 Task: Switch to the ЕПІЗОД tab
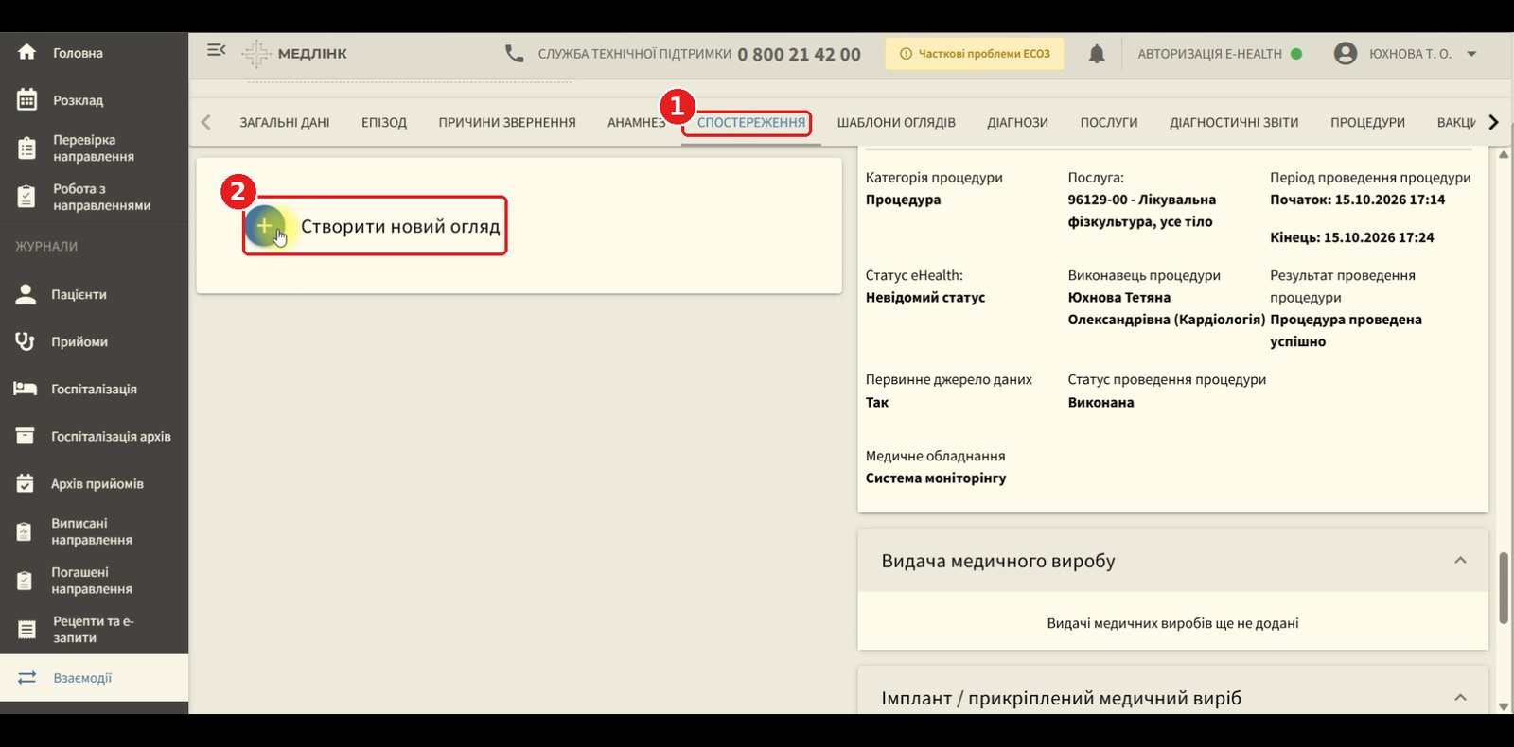coord(384,123)
